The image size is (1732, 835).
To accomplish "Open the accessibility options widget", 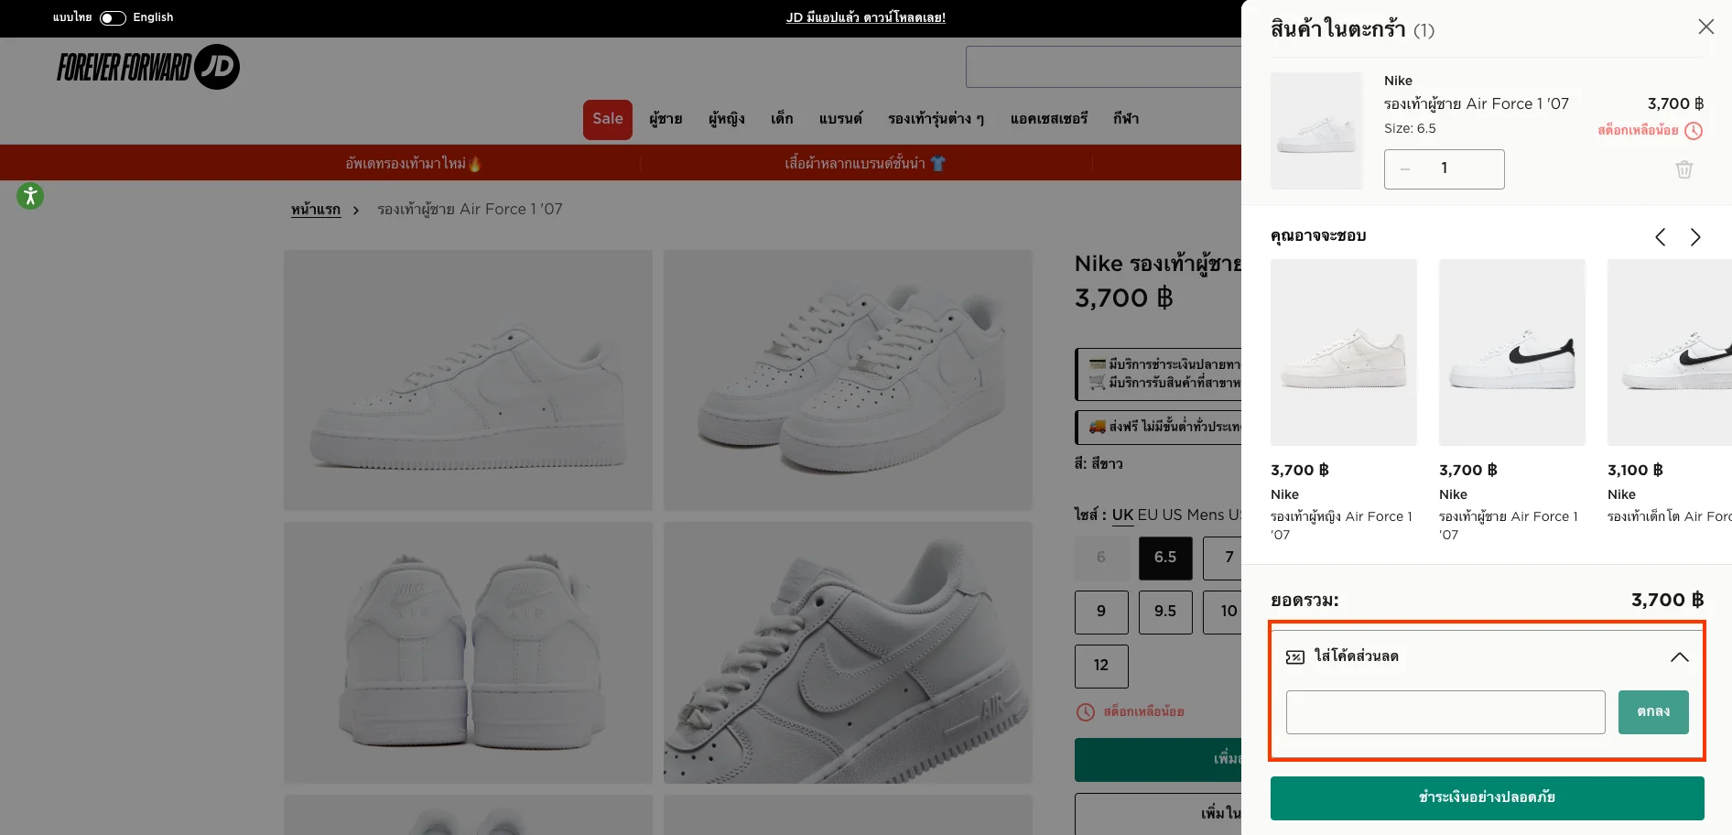I will click(x=30, y=195).
